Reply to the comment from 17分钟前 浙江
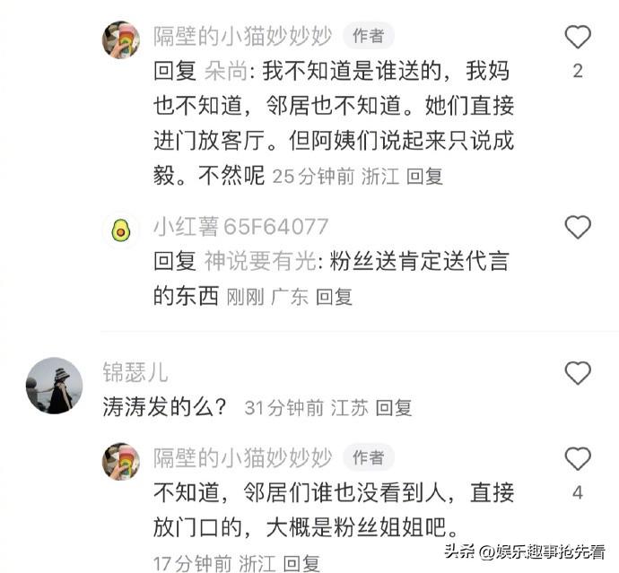This screenshot has height=573, width=619. pyautogui.click(x=301, y=563)
